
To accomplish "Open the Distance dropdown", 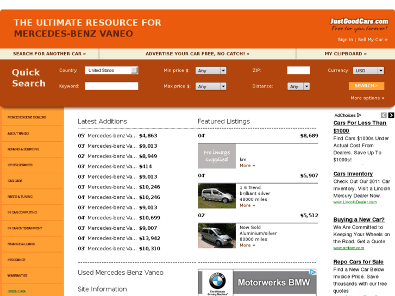I will tap(298, 86).
